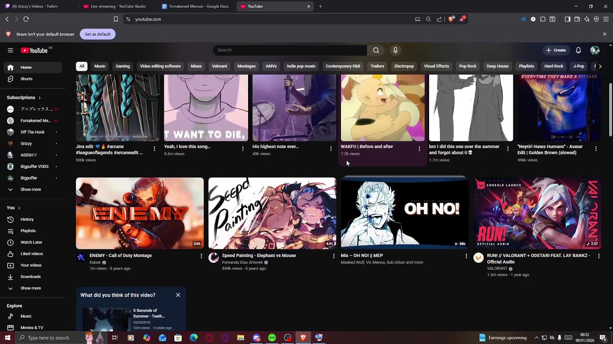Open History in the sidebar
613x344 pixels.
point(33,219)
